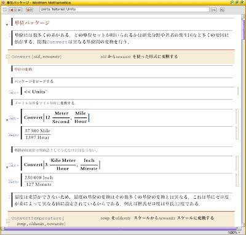The image size is (246, 235).
Task: Click the 37 500 Mile / 1397 Hour output
Action: (x=38, y=134)
